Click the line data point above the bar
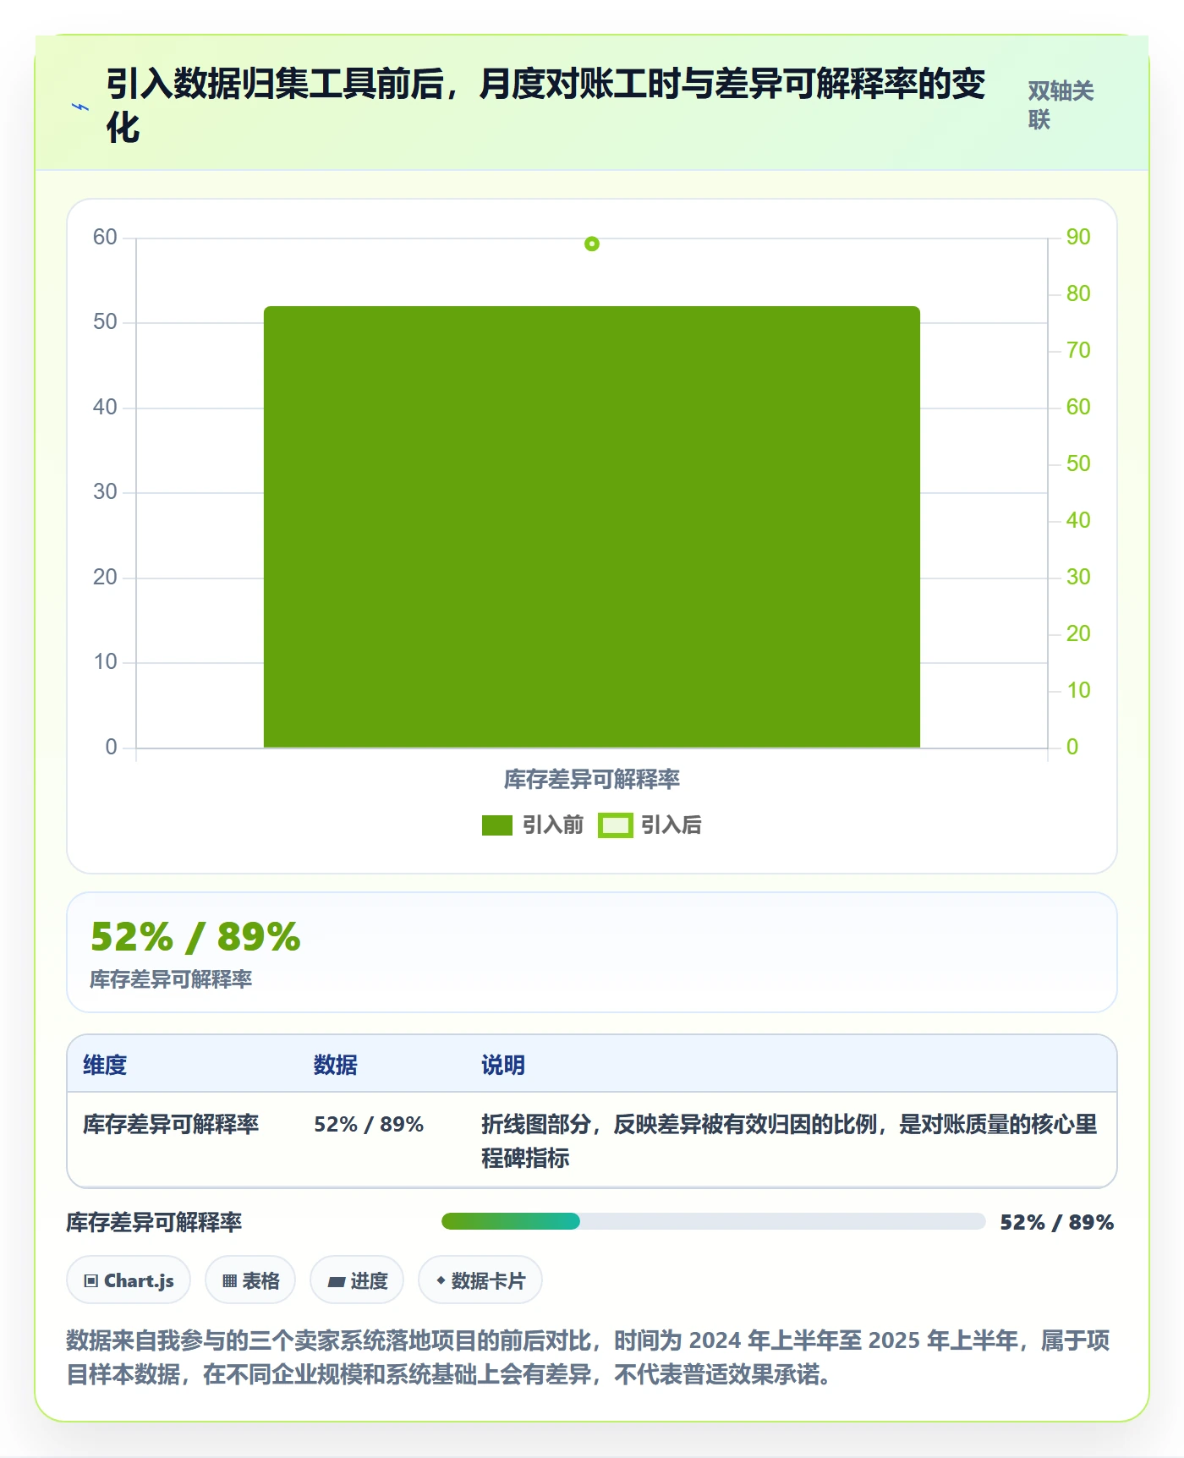1184x1458 pixels. (592, 244)
